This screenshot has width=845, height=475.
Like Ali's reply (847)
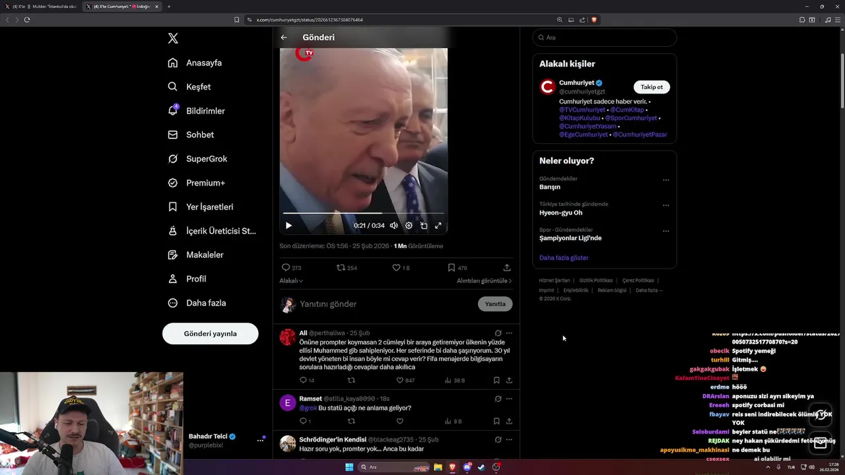tap(399, 381)
